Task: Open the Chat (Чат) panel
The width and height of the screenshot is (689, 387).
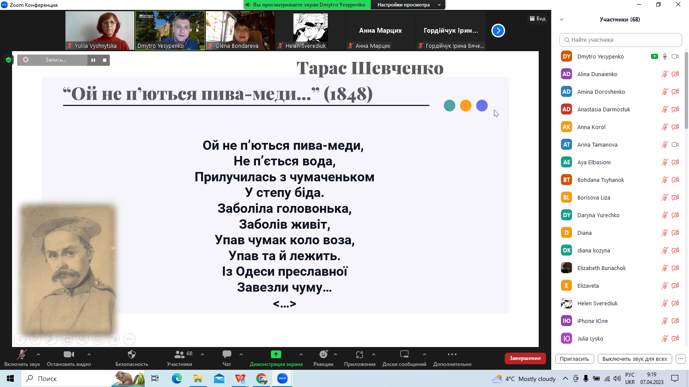Action: 227,354
